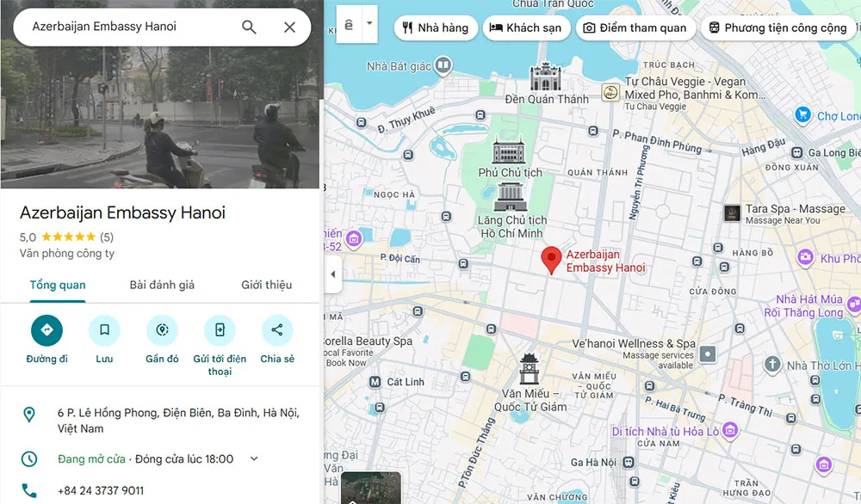
Task: Select the Phủ Chủ tịch landmark icon
Action: (x=509, y=151)
